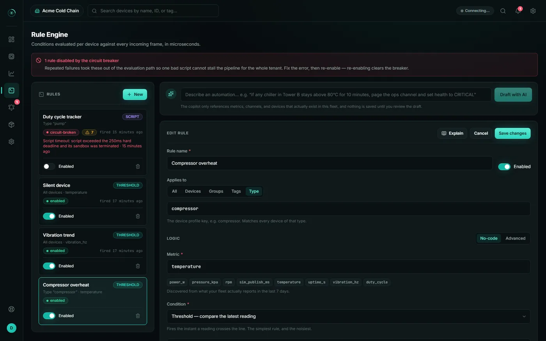Click the top bar search magnifier icon
This screenshot has width=546, height=341.
click(x=503, y=11)
